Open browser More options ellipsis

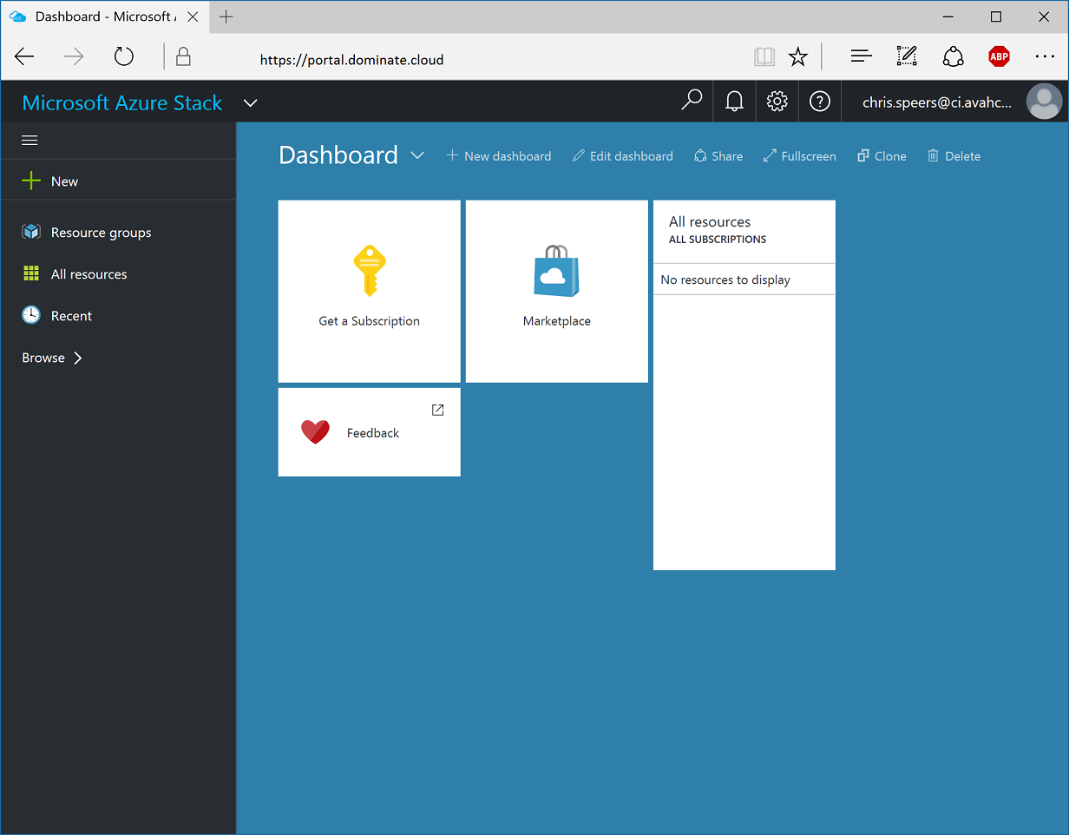pos(1045,57)
